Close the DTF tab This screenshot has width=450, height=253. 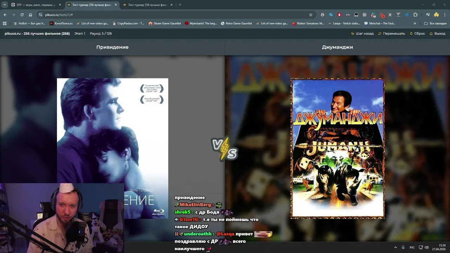tap(60, 5)
